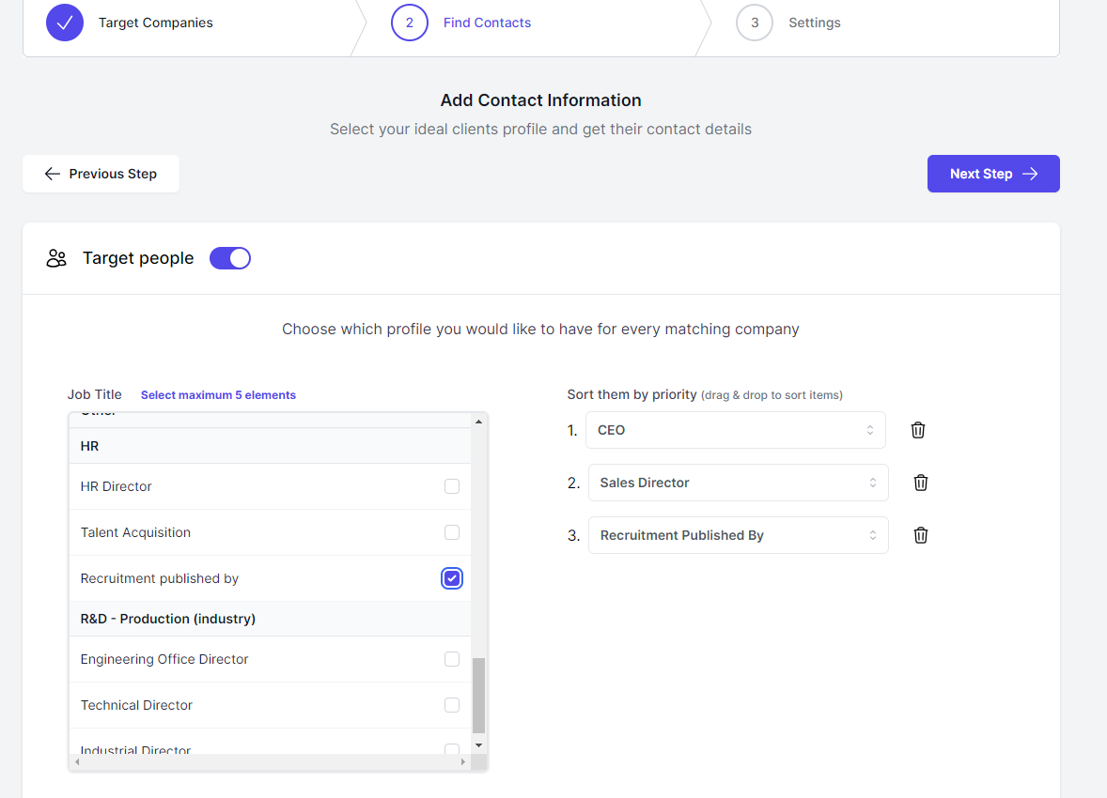Viewport: 1107px width, 798px height.
Task: Proceed with the Next Step button
Action: pos(993,174)
